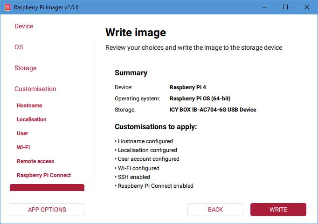Screen dimensions: 318x224
Task: Jump to the Customisation section
Action: pyautogui.click(x=35, y=89)
